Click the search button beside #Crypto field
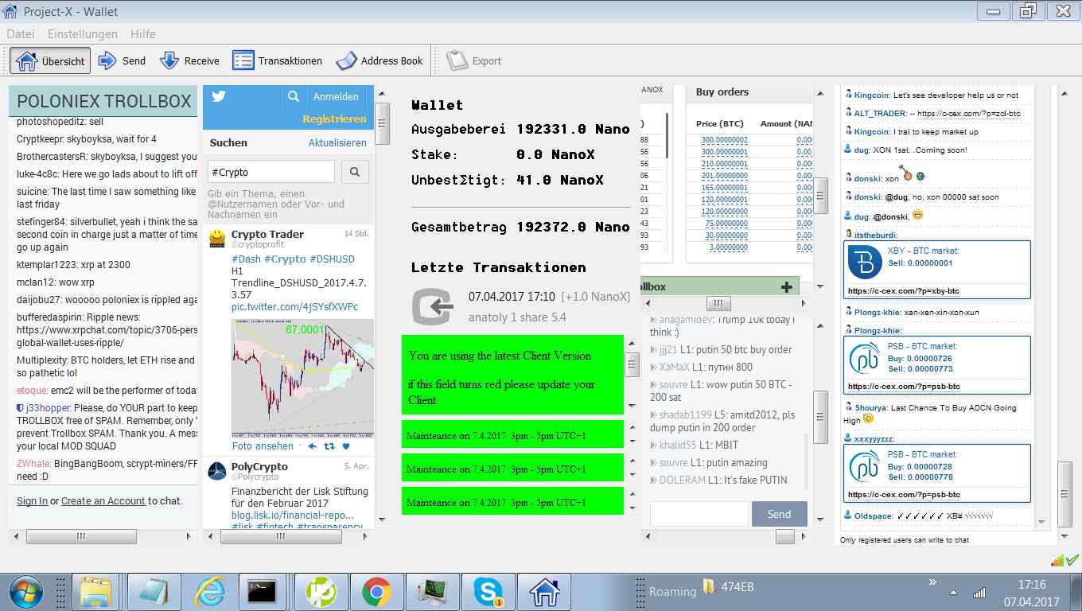The height and width of the screenshot is (611, 1082). (355, 172)
